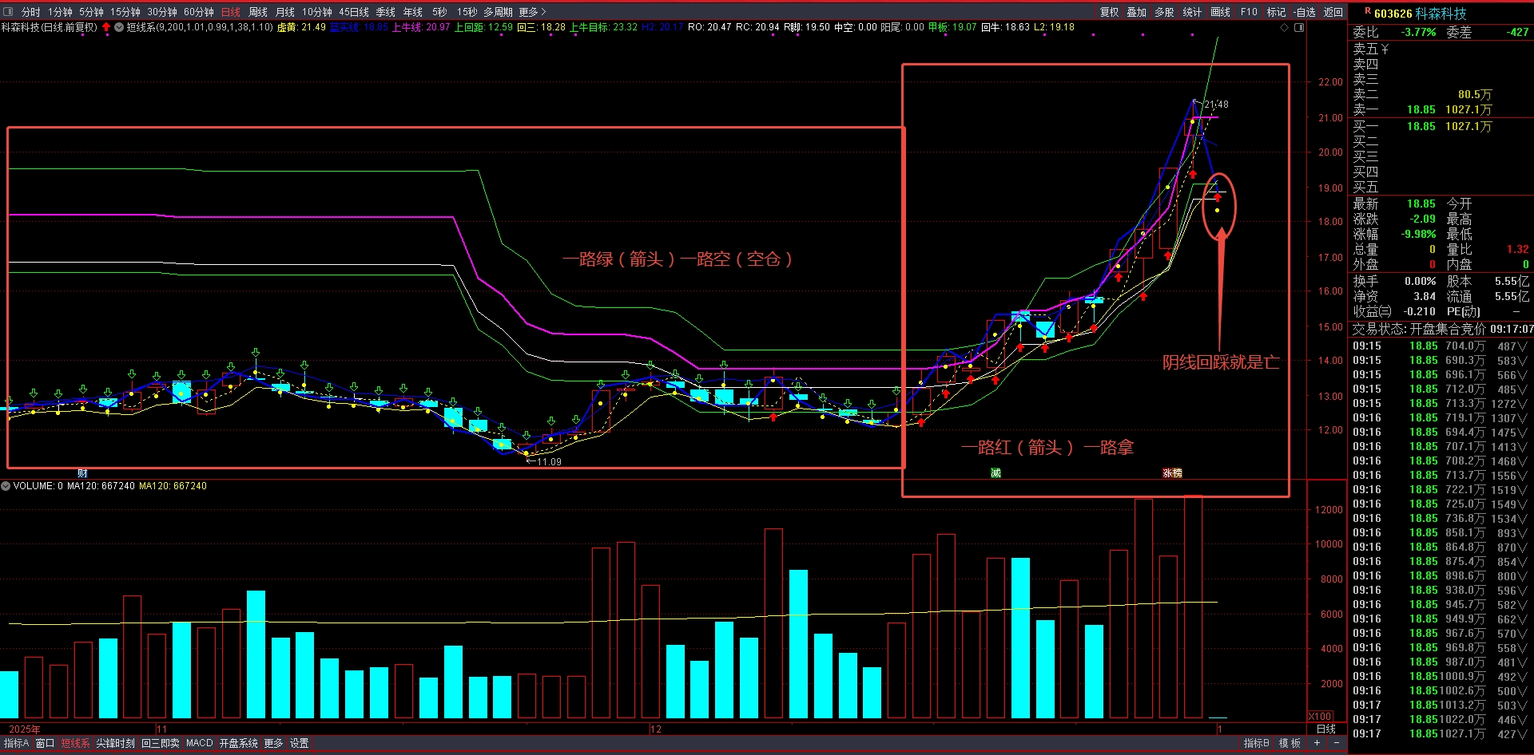Click the red R icon beside 603626
The height and width of the screenshot is (755, 1534).
pyautogui.click(x=1367, y=12)
